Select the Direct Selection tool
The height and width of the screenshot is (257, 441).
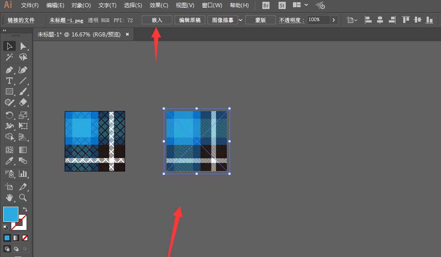pyautogui.click(x=23, y=46)
